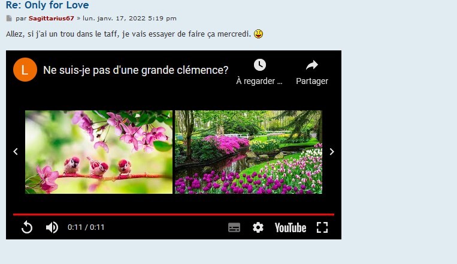Image resolution: width=457 pixels, height=264 pixels.
Task: Click the red video progress bar
Action: [174, 214]
